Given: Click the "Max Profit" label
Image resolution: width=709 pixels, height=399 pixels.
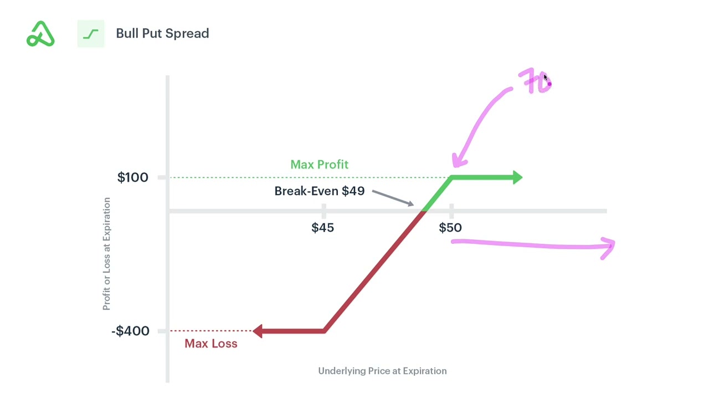Looking at the screenshot, I should point(319,165).
